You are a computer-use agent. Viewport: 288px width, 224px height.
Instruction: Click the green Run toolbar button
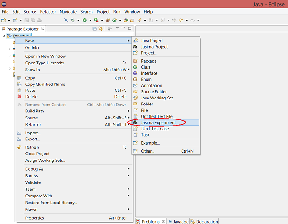click(x=84, y=20)
